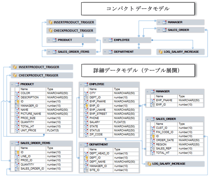
Task: Expand the compact EMPLOYEE node arrow
Action: (105, 40)
